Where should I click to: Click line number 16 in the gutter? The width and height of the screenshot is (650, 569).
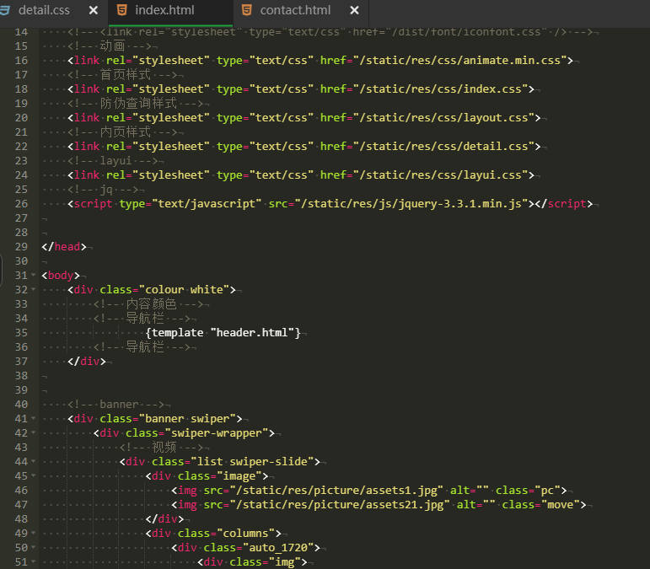tap(21, 61)
